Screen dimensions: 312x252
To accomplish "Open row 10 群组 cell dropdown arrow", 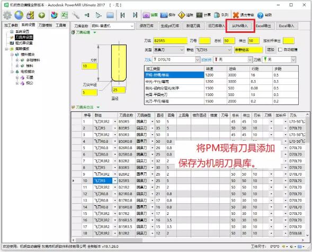I will coord(115,181).
